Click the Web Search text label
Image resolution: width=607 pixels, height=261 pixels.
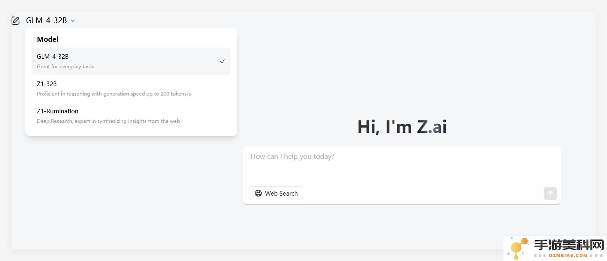click(x=281, y=193)
